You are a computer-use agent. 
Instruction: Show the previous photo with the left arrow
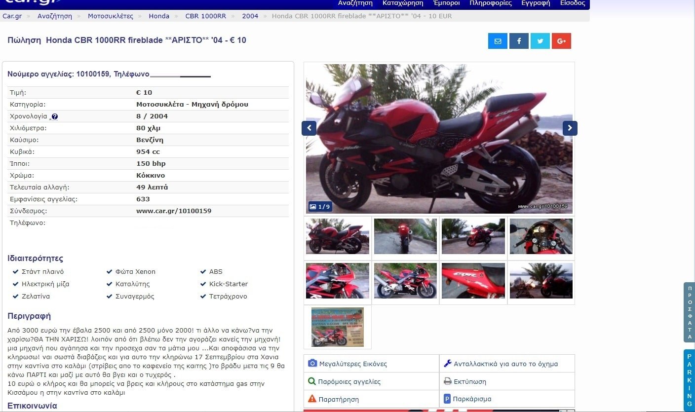309,128
